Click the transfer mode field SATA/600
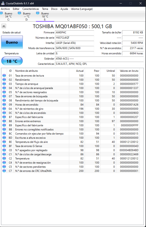This screenshot has width=146, height=227. pyautogui.click(x=75, y=48)
